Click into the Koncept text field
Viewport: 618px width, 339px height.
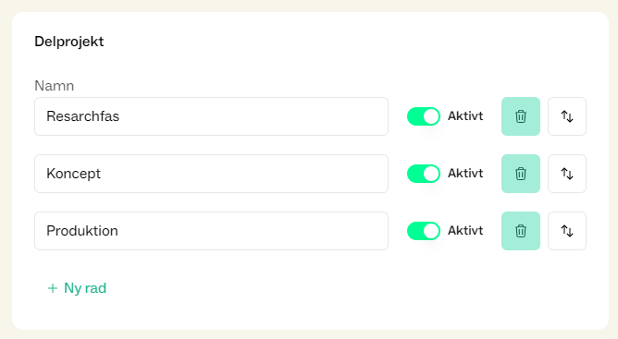click(x=211, y=174)
